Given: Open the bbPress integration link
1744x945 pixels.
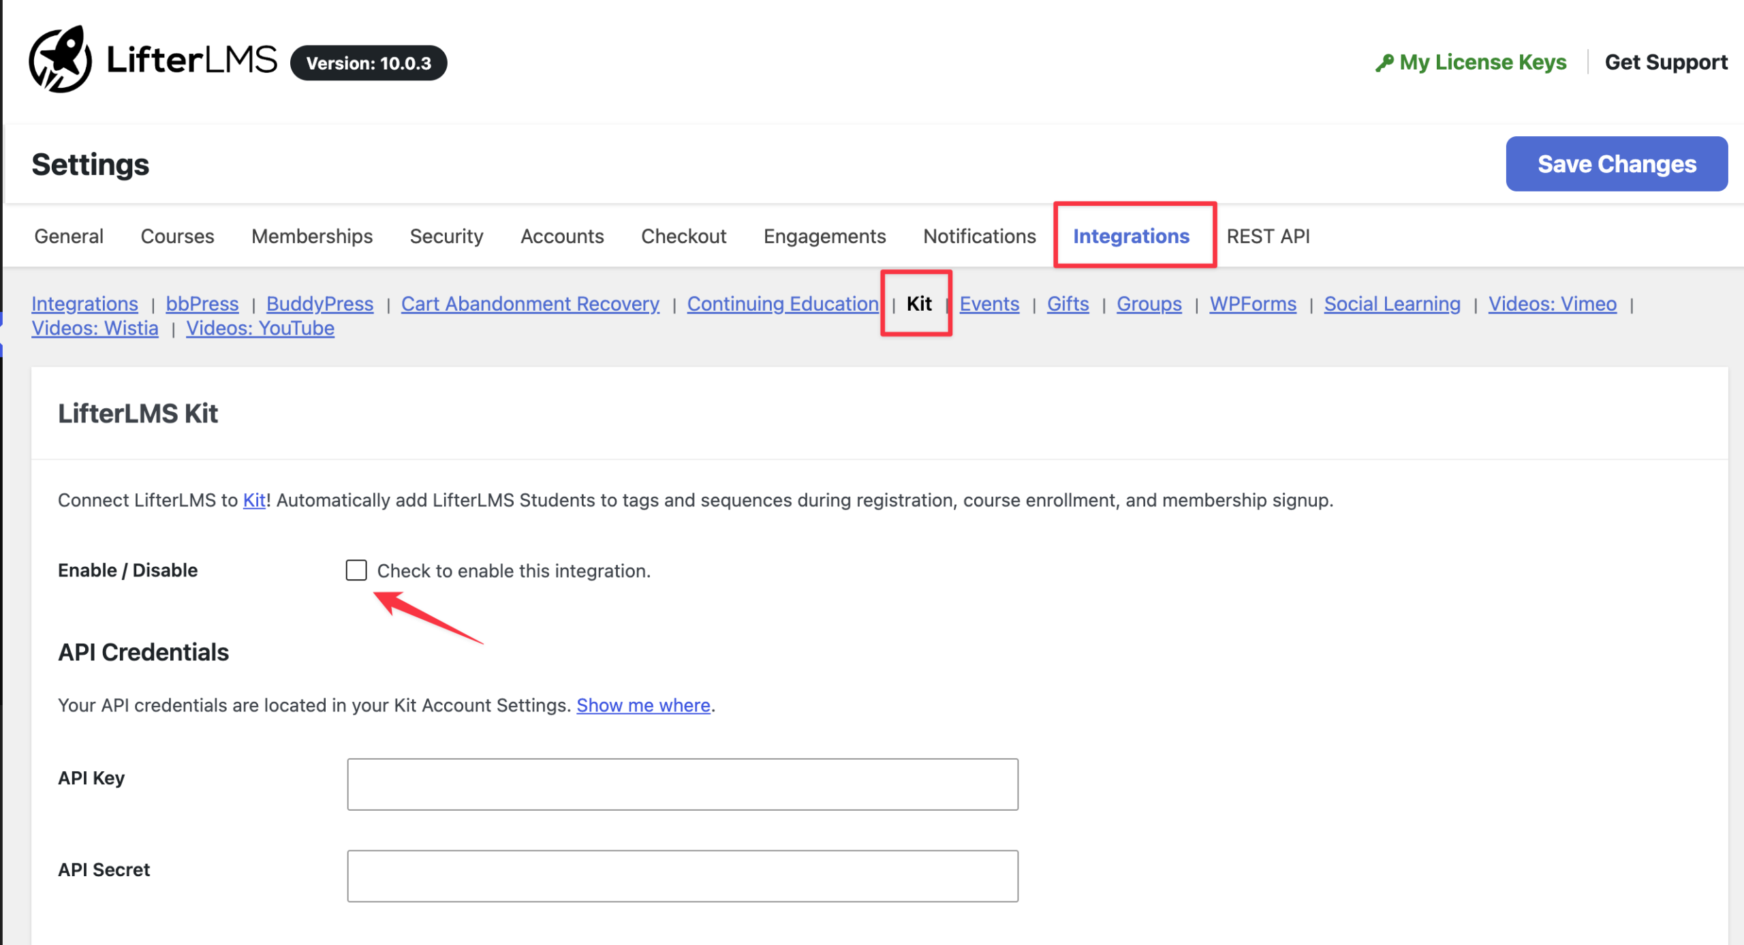Looking at the screenshot, I should pyautogui.click(x=202, y=303).
